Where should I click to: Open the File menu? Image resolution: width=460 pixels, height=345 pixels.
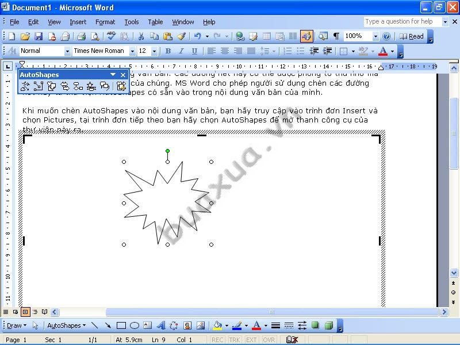[x=14, y=22]
